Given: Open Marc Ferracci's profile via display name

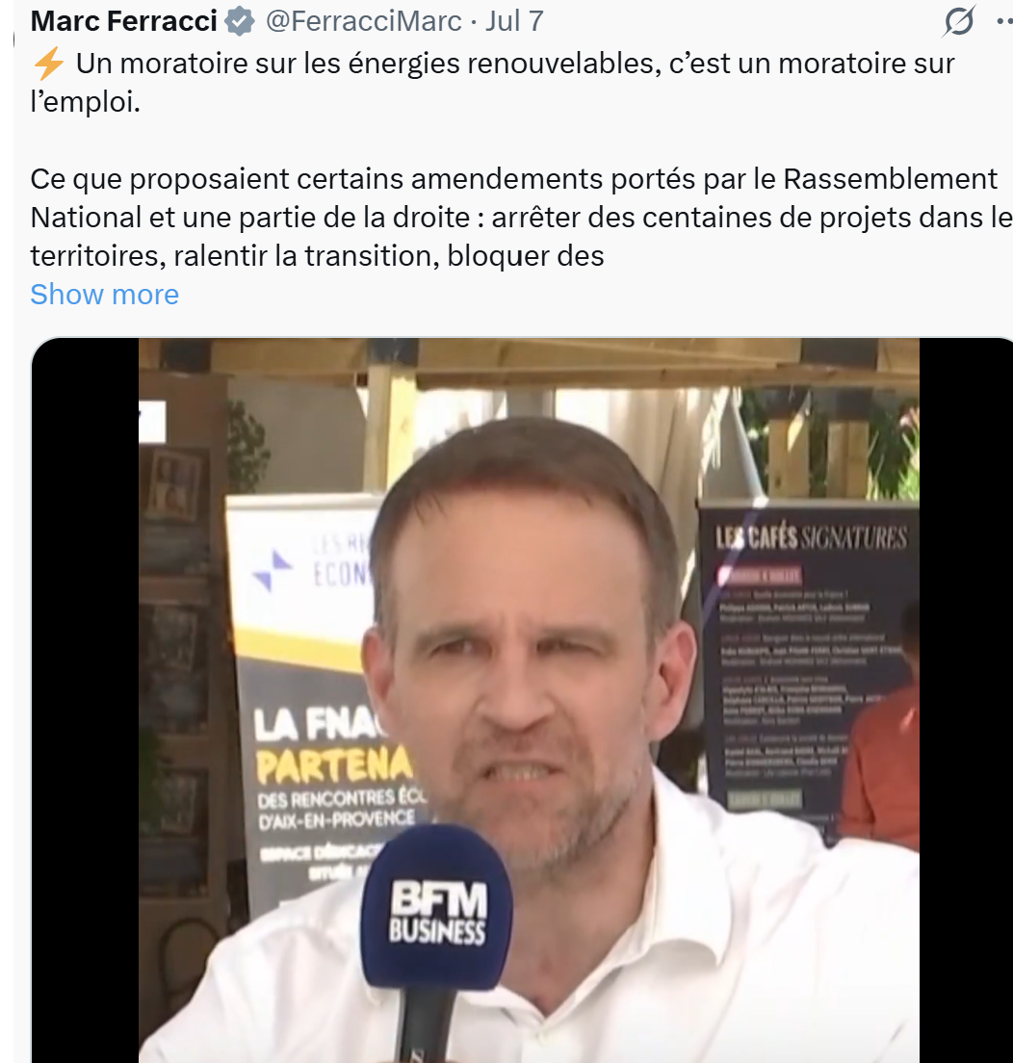Looking at the screenshot, I should [124, 21].
